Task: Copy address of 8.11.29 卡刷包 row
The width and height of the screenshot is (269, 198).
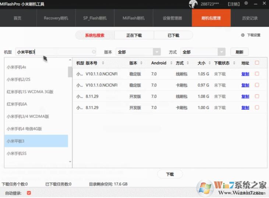Action: pos(245,108)
